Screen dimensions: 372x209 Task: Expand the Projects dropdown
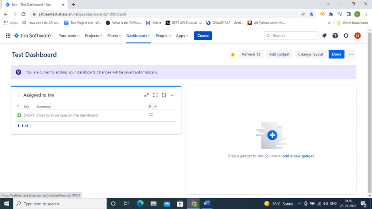pos(93,36)
